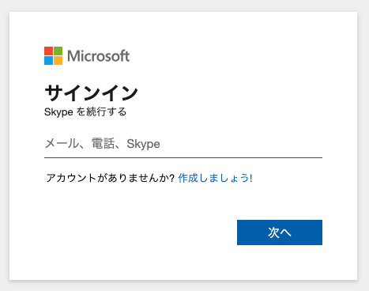369x291 pixels.
Task: Click the サインイン heading
Action: [x=91, y=93]
